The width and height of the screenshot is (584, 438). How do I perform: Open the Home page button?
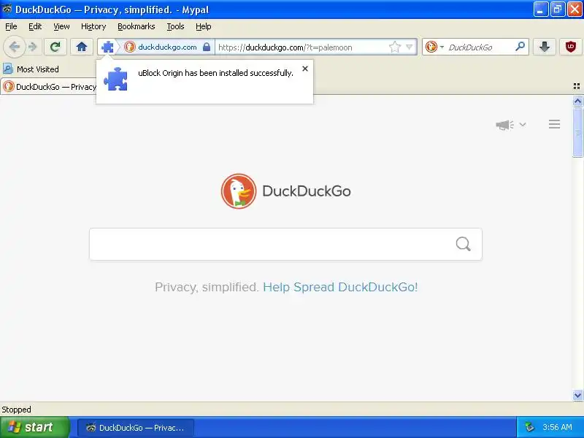pyautogui.click(x=82, y=47)
